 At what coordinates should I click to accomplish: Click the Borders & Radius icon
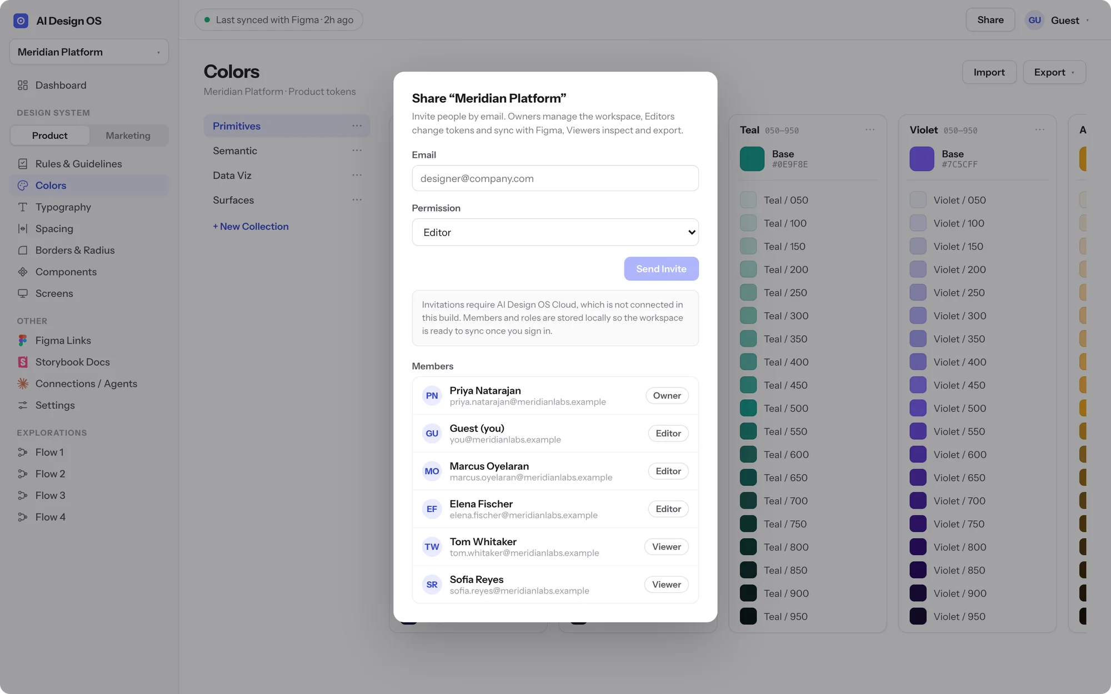[23, 250]
